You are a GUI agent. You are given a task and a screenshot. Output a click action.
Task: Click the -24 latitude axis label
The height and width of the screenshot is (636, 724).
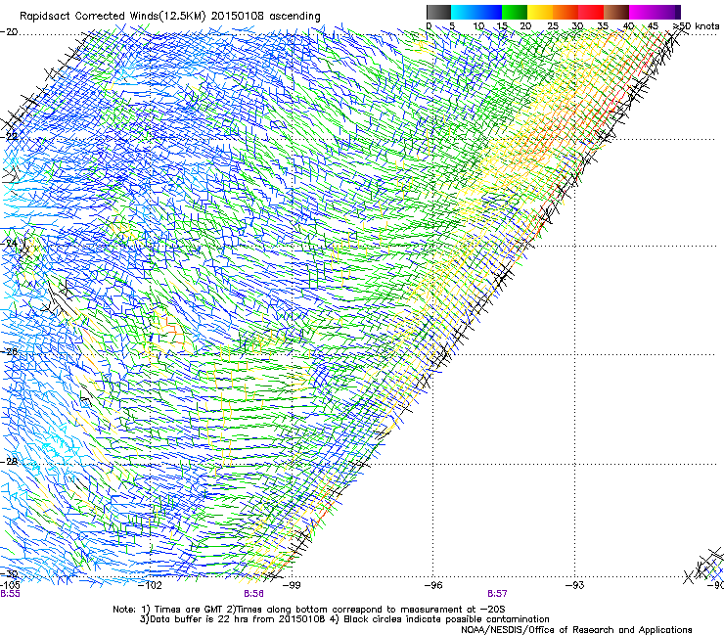(x=9, y=243)
